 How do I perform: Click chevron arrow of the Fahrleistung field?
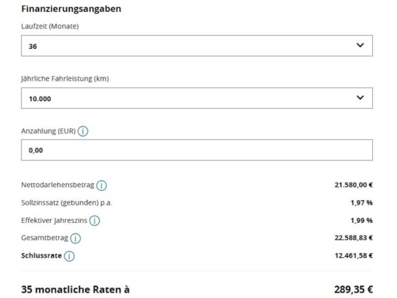pos(360,97)
